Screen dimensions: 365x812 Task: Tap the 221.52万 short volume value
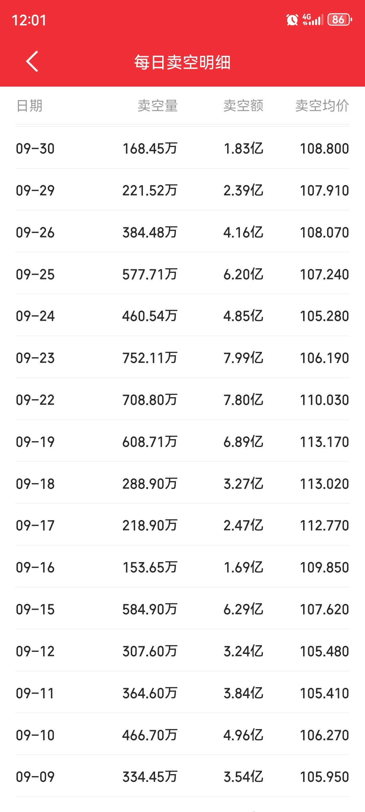tap(150, 190)
